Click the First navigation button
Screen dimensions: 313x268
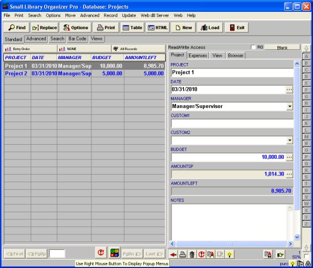pyautogui.click(x=14, y=254)
